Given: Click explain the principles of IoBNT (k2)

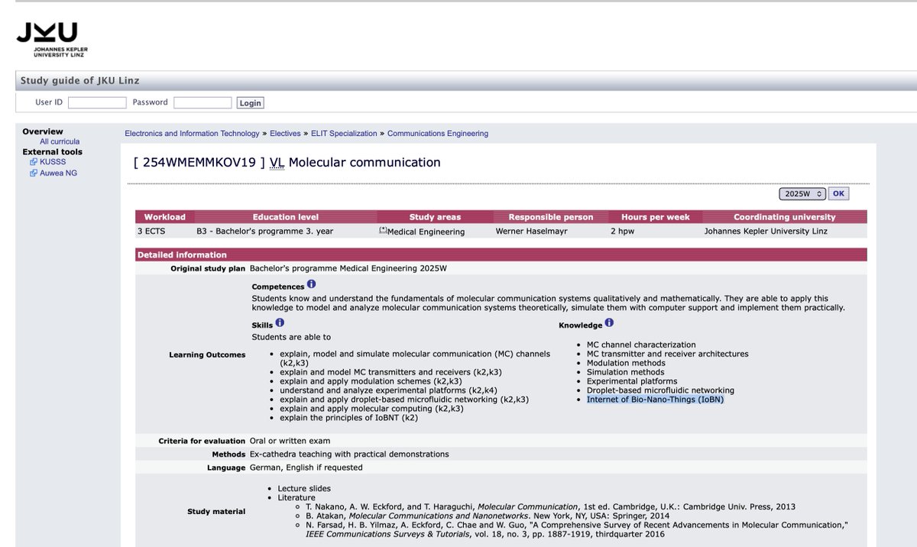Looking at the screenshot, I should [x=348, y=418].
